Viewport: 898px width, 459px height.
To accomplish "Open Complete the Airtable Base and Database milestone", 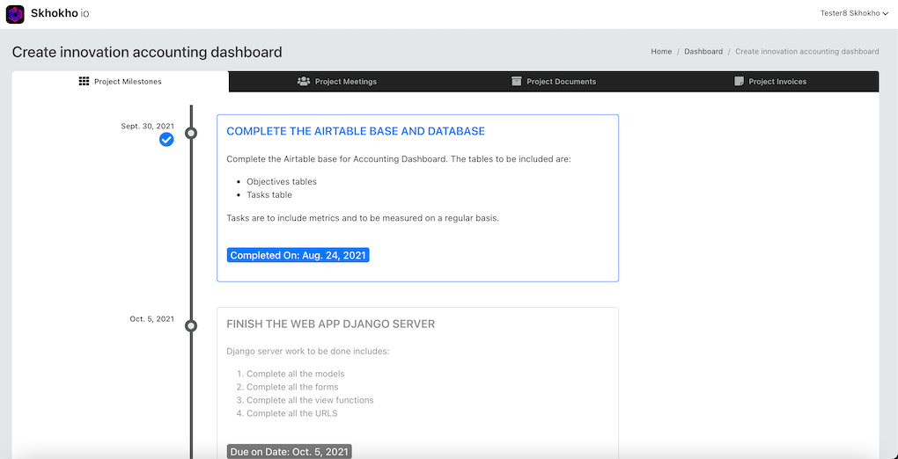I will [x=356, y=131].
